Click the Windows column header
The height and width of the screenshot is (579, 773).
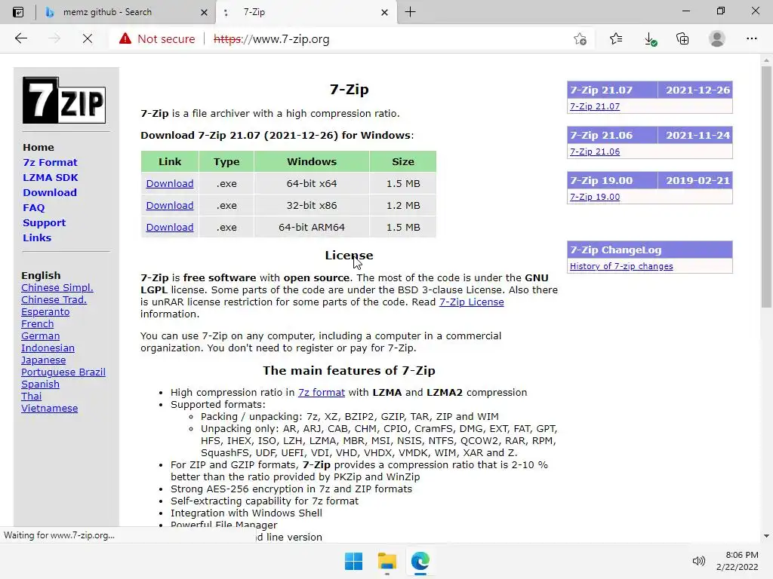click(x=312, y=161)
